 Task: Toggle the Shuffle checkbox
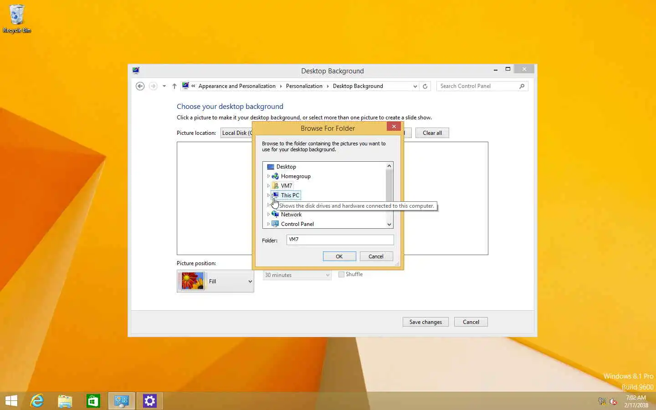point(341,274)
